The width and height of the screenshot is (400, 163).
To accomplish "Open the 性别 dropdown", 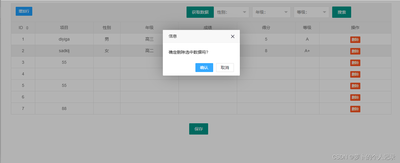I will pos(232,12).
